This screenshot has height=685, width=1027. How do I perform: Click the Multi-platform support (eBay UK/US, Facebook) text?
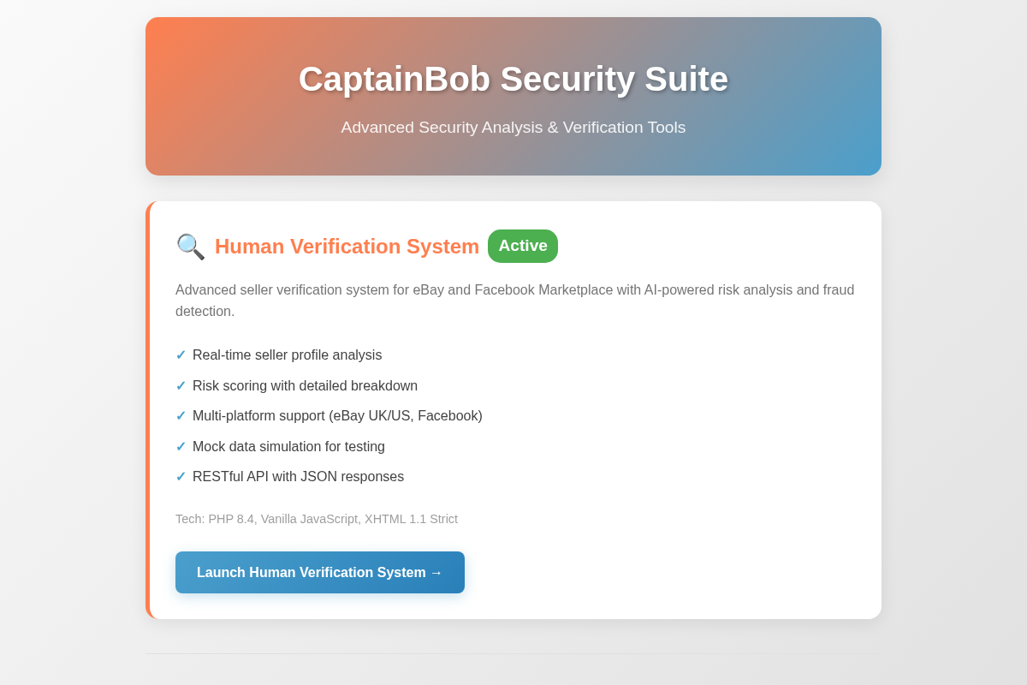[337, 416]
